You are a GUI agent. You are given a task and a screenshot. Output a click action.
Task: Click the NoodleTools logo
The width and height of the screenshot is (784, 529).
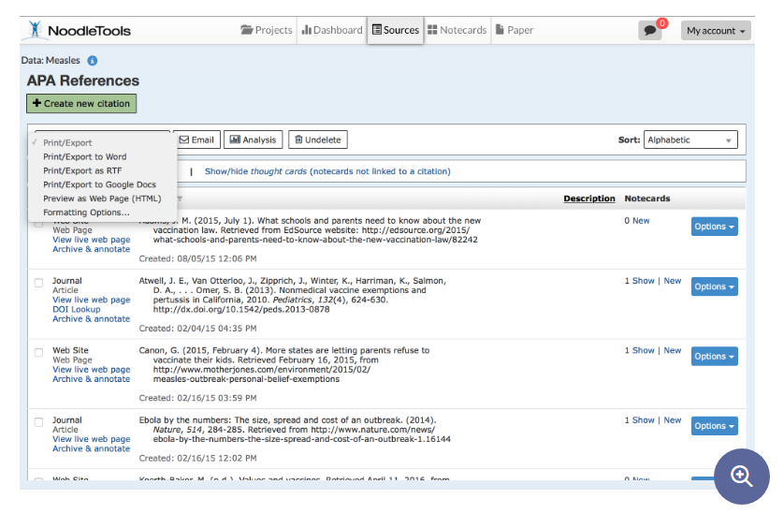coord(79,31)
